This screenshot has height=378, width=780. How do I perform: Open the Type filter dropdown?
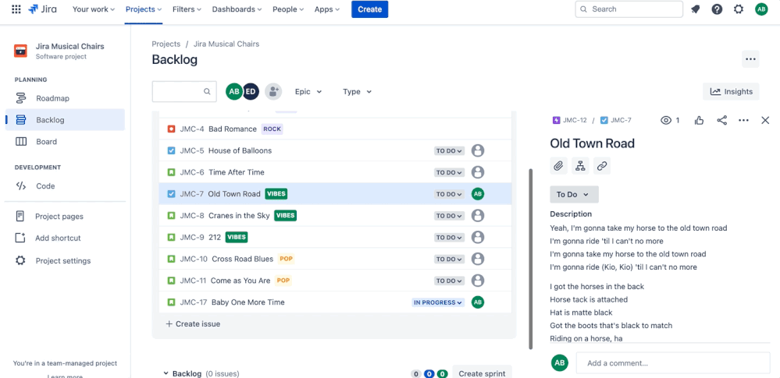(357, 91)
